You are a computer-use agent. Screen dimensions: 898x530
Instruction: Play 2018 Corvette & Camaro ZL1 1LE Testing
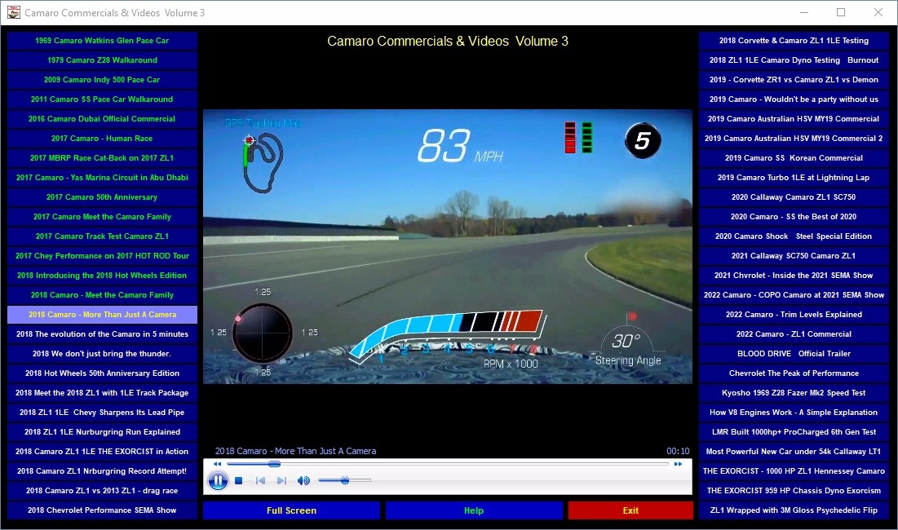[x=794, y=41]
